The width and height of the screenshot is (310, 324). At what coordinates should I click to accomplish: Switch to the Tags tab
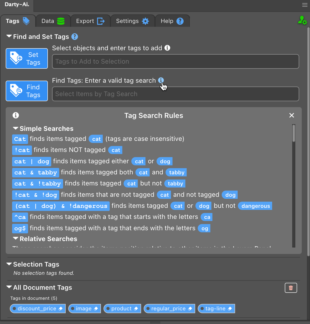tap(18, 21)
